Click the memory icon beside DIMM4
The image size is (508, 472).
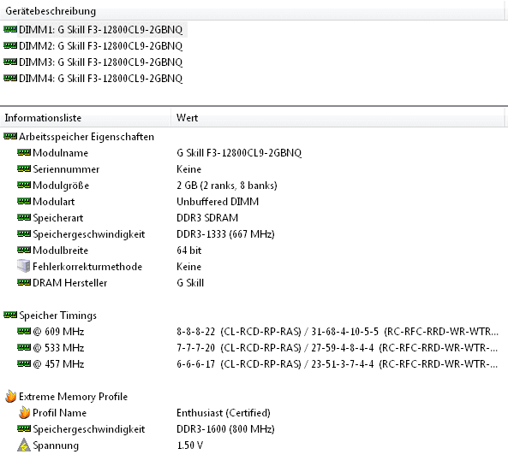tap(10, 78)
